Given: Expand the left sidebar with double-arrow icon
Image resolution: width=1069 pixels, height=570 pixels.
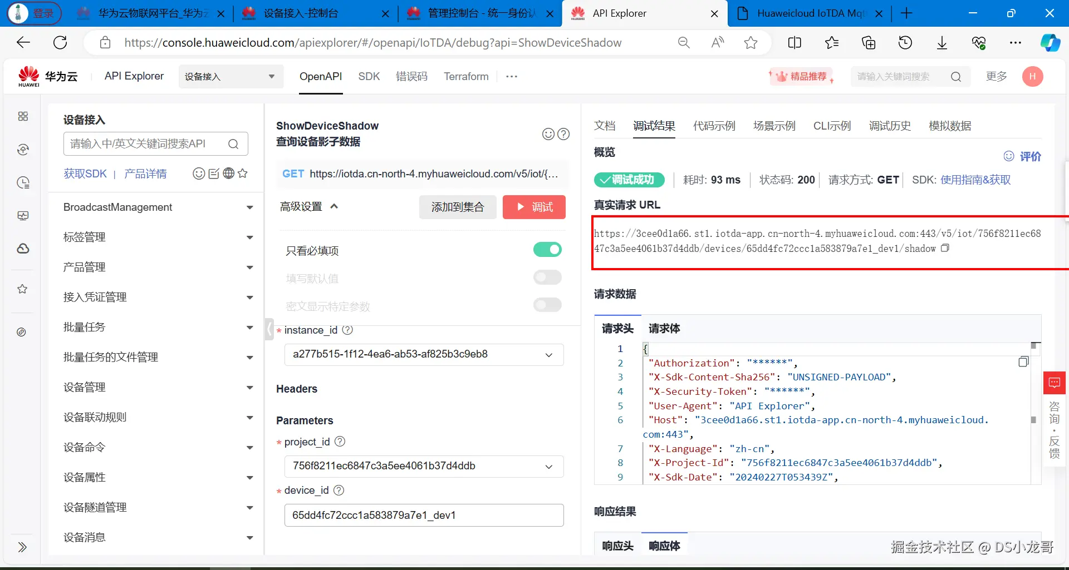Looking at the screenshot, I should click(22, 547).
